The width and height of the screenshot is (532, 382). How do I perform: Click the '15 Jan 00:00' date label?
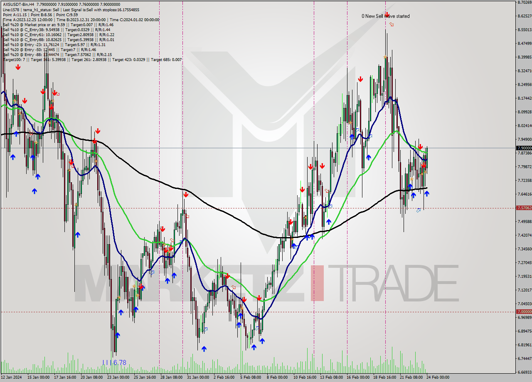(38, 377)
